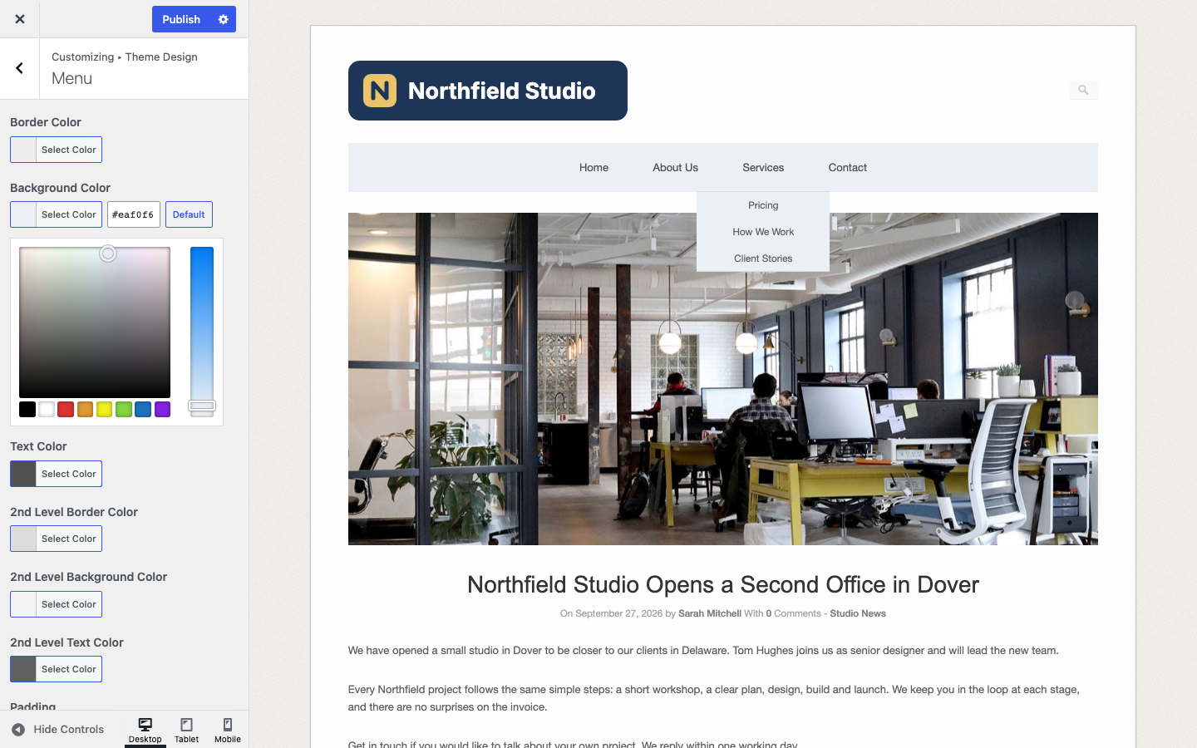Choose the blue palette swatch
The image size is (1197, 748).
pos(143,409)
